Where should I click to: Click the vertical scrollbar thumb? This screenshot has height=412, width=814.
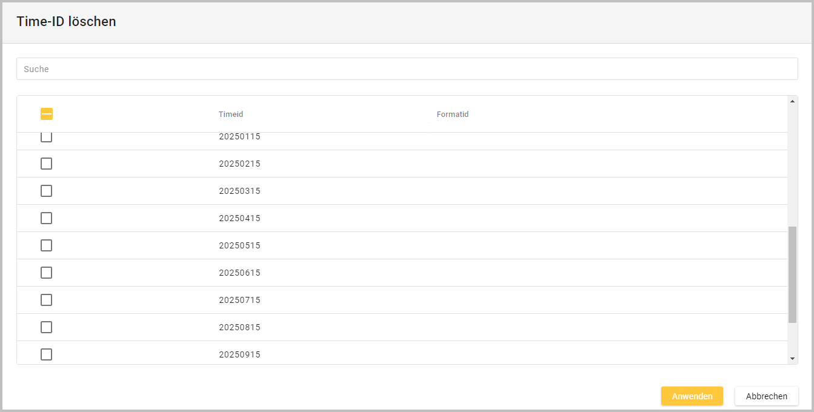(792, 274)
